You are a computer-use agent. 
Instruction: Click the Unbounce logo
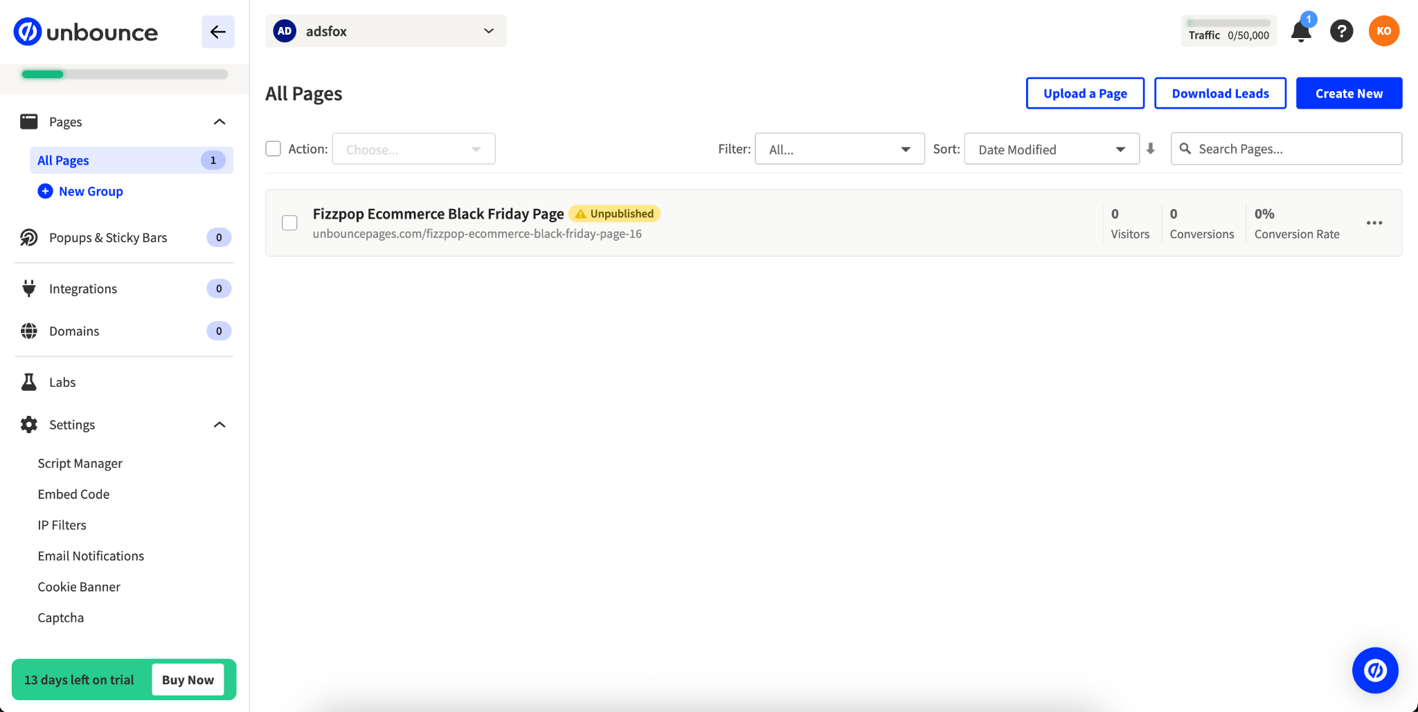click(86, 32)
